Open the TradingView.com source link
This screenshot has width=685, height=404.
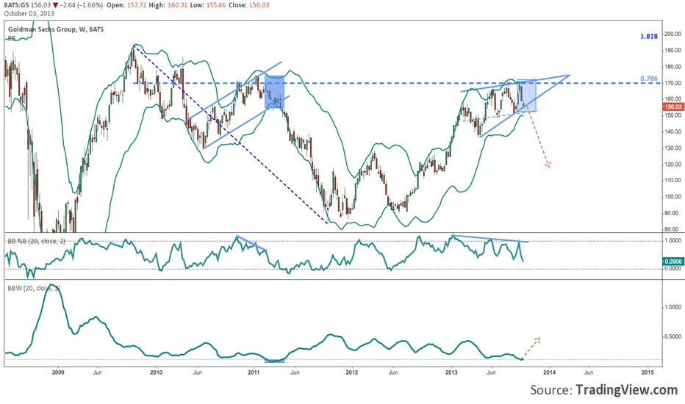coord(626,389)
